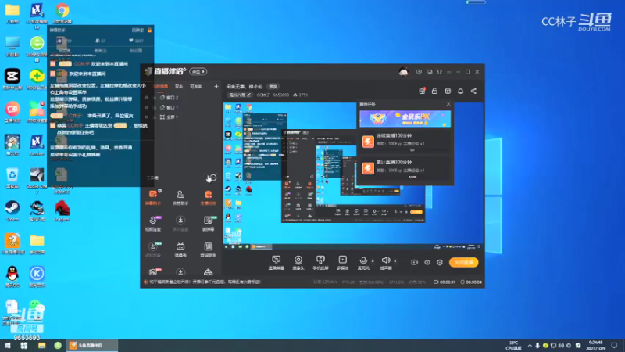Image resolution: width=625 pixels, height=352 pixels.
Task: Focus the 直播伴侣 taskbar button
Action: [x=92, y=345]
